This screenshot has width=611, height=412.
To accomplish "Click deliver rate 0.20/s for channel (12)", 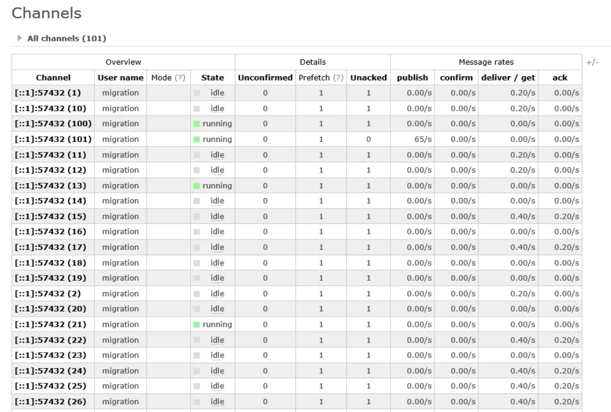I will point(522,169).
